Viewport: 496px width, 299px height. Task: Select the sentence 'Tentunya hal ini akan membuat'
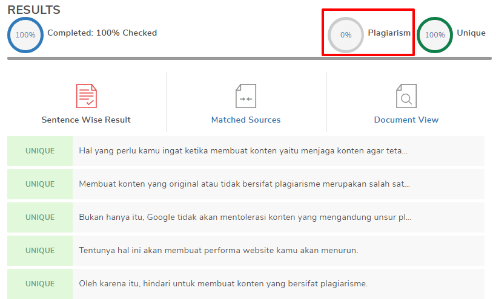click(x=219, y=251)
